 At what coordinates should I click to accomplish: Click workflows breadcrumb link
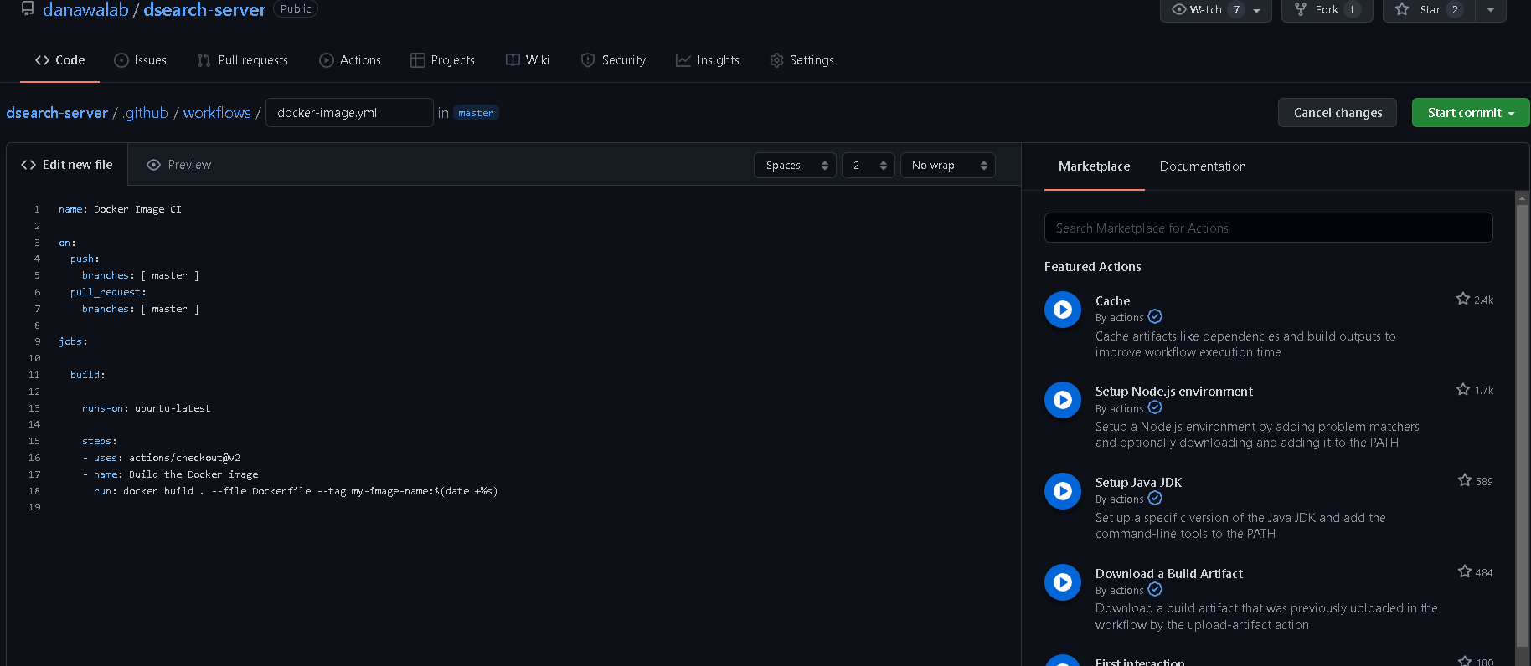click(217, 113)
